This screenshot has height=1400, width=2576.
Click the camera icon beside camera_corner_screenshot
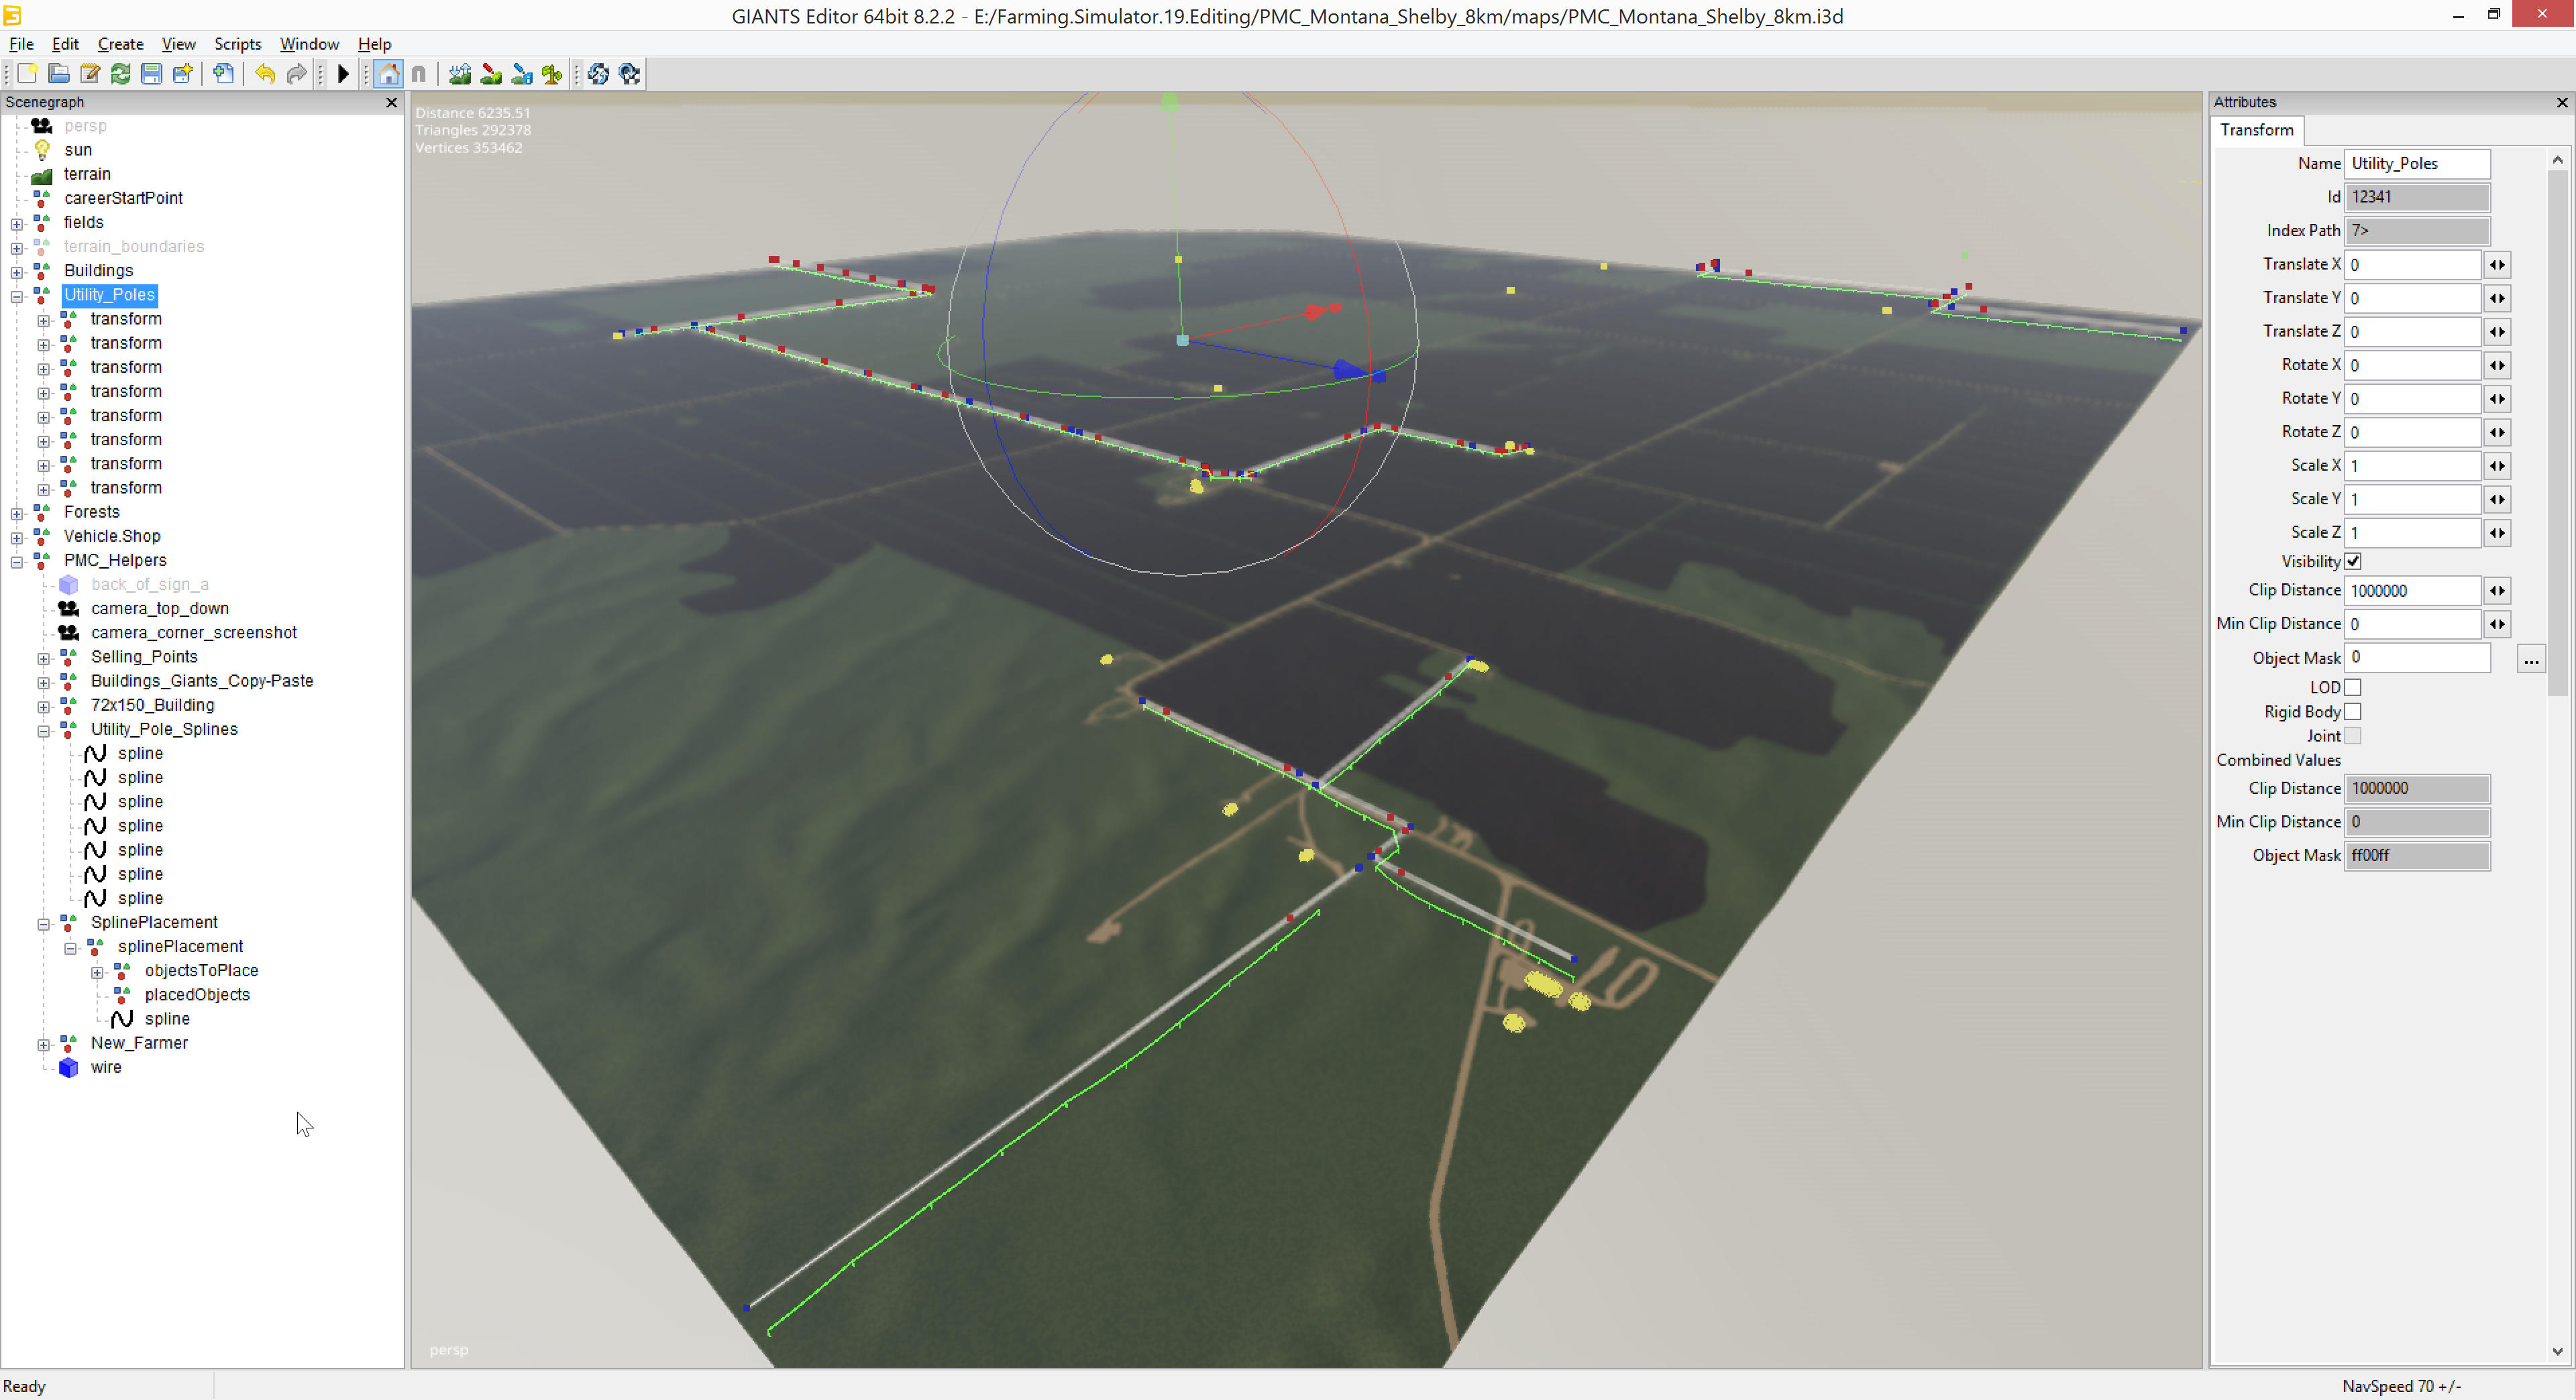[x=68, y=632]
